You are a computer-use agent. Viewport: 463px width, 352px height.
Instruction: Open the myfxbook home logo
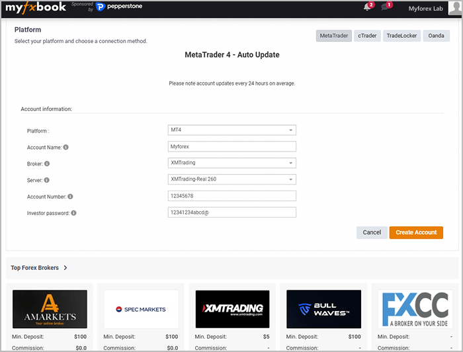pyautogui.click(x=36, y=7)
